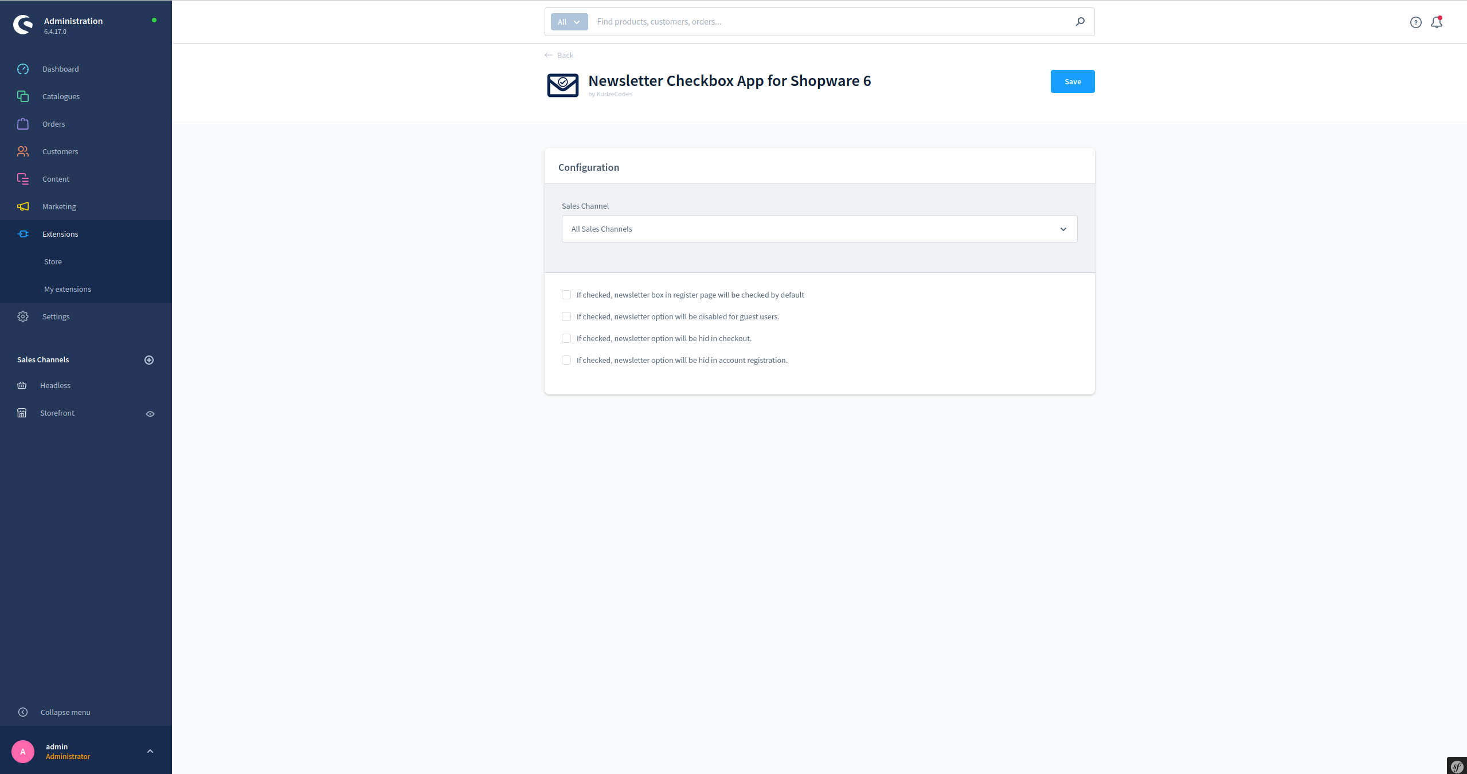The height and width of the screenshot is (774, 1467).
Task: Click the Save button
Action: click(1072, 81)
